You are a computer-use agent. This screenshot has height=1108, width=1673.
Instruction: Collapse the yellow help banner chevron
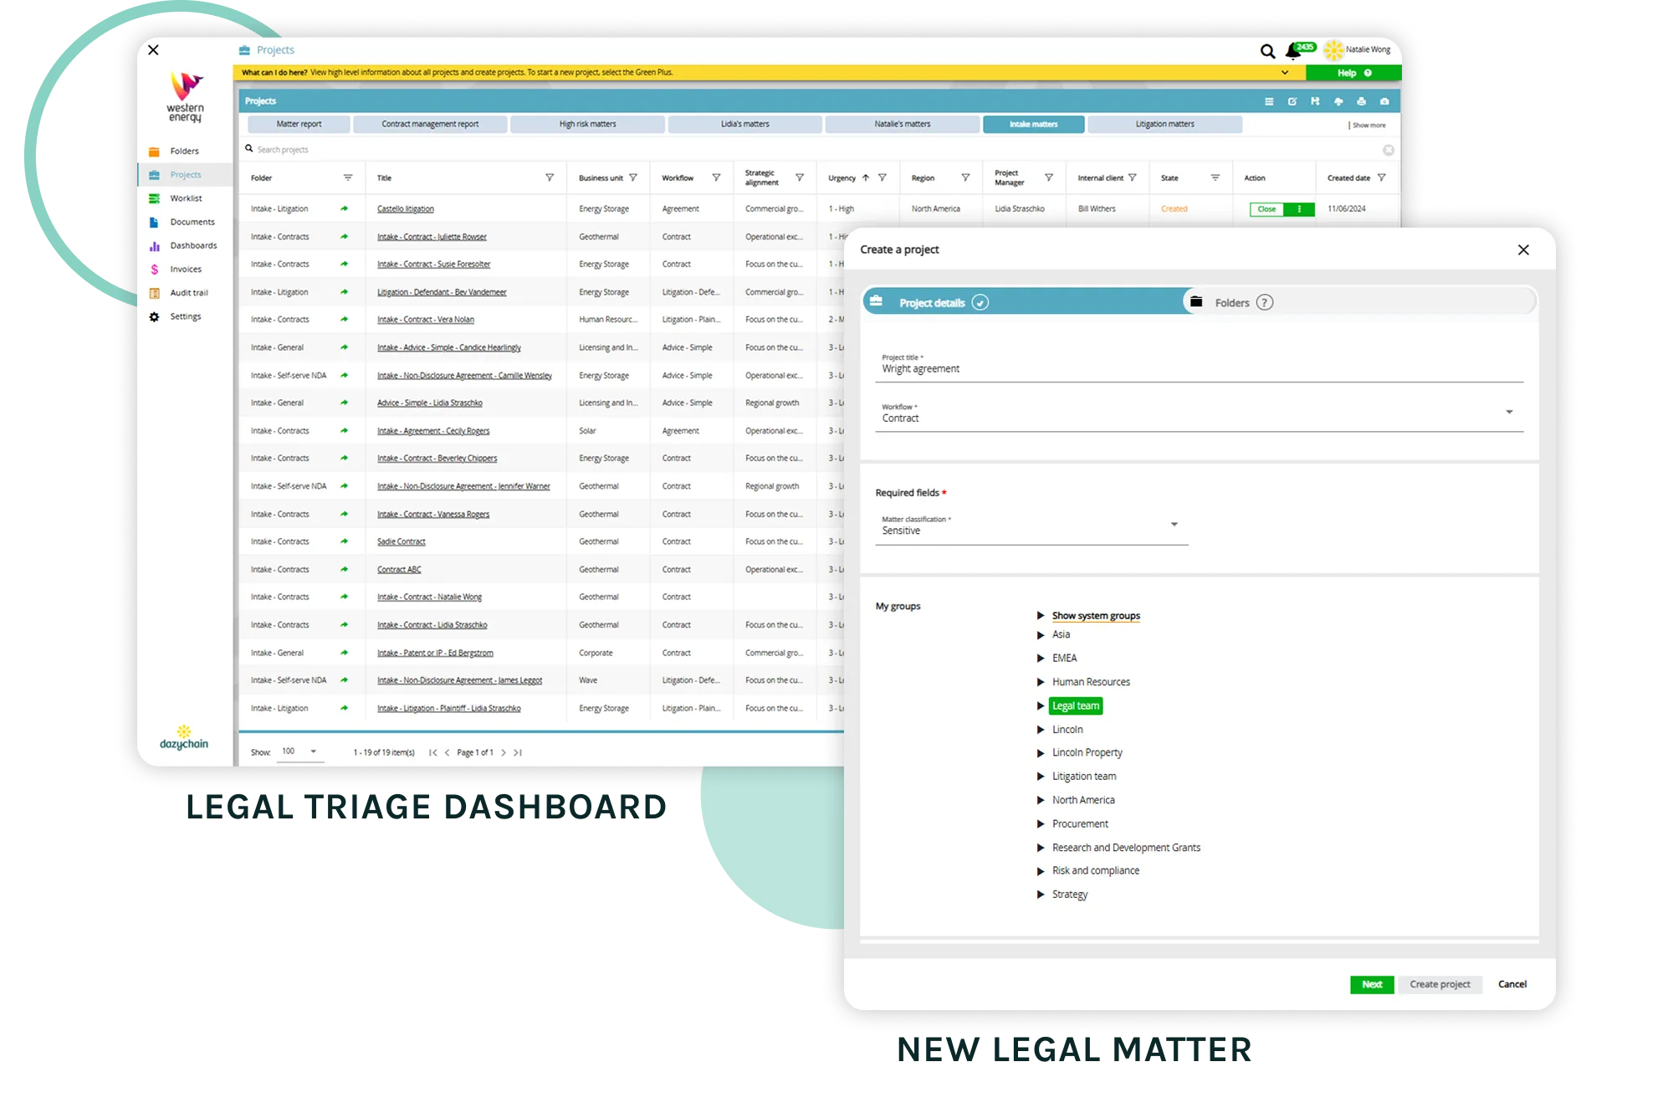click(x=1285, y=73)
